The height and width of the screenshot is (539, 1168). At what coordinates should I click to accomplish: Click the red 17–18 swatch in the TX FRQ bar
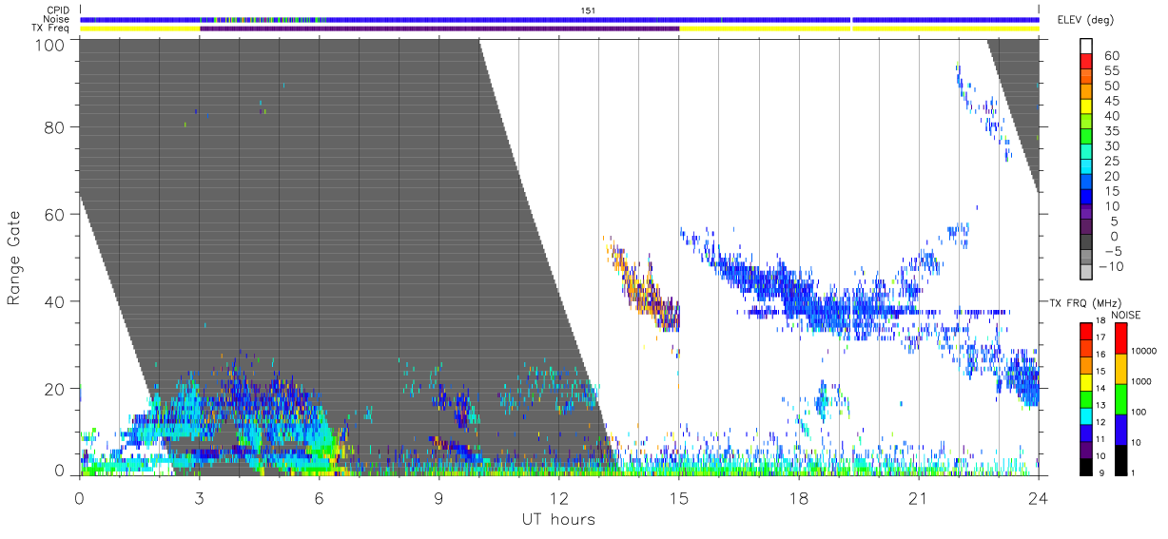tap(1086, 331)
